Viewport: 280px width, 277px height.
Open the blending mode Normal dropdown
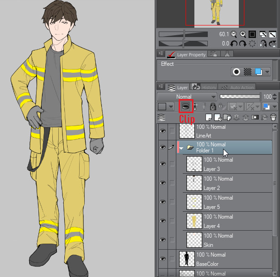point(187,97)
